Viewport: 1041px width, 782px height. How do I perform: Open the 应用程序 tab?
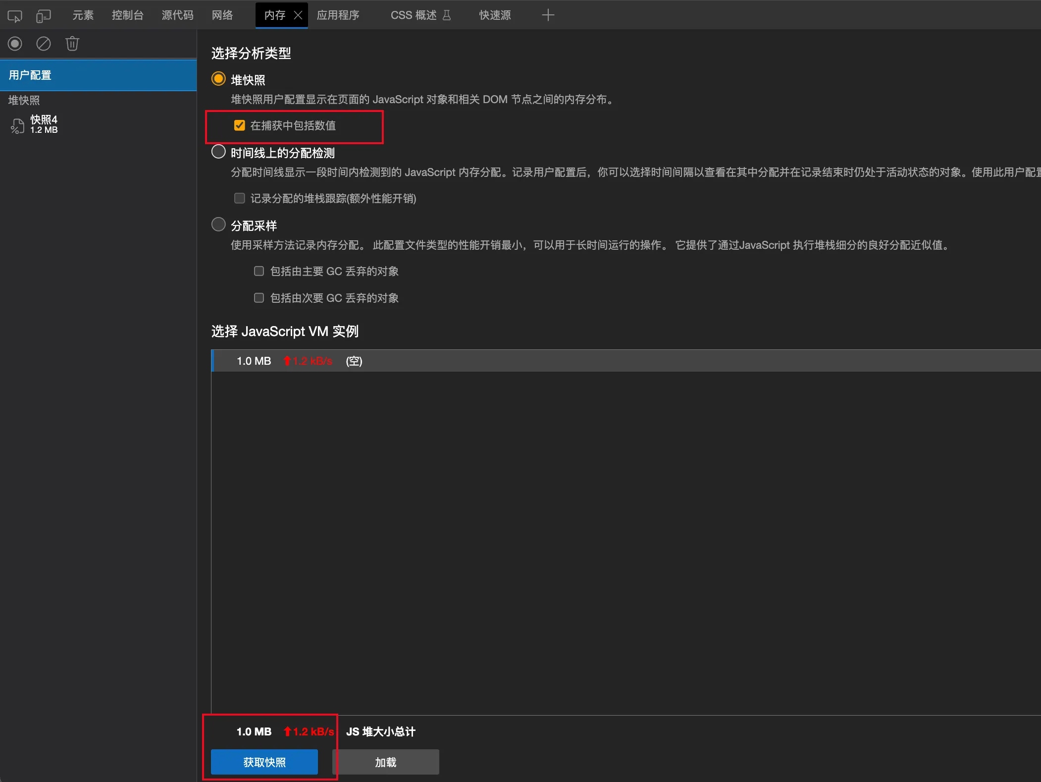click(338, 15)
